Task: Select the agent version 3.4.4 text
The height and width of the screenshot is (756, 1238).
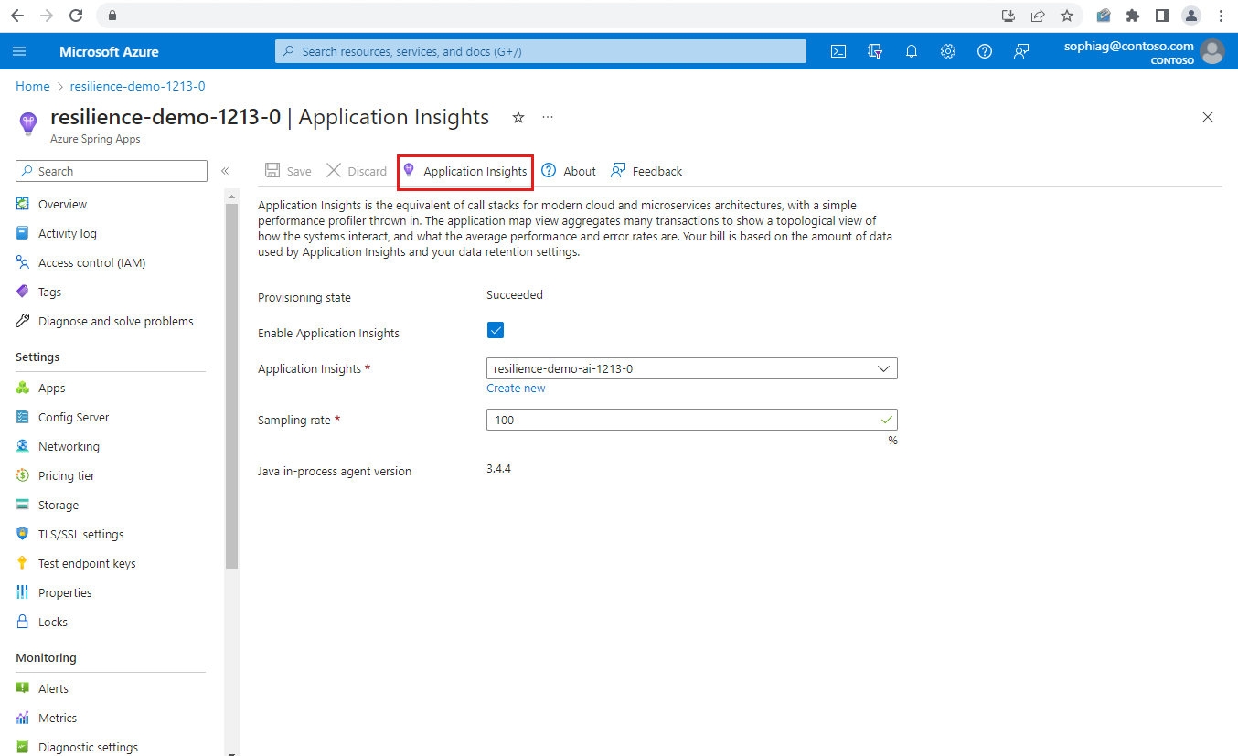Action: coord(498,470)
